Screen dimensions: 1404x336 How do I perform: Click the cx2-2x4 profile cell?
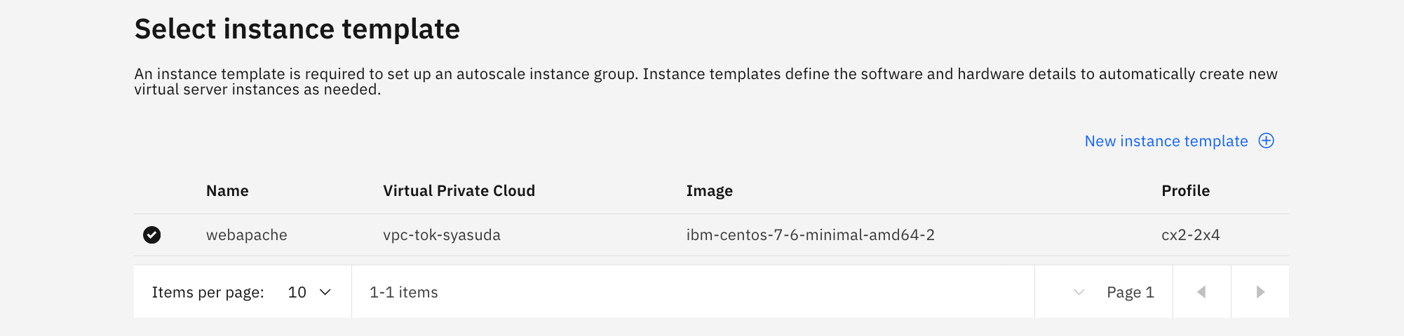click(x=1190, y=235)
